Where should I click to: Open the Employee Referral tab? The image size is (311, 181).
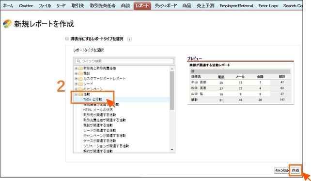[x=236, y=6]
